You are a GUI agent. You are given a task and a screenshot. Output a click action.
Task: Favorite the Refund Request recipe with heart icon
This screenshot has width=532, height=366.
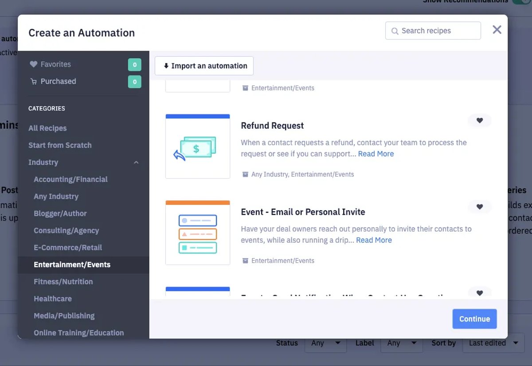click(479, 121)
